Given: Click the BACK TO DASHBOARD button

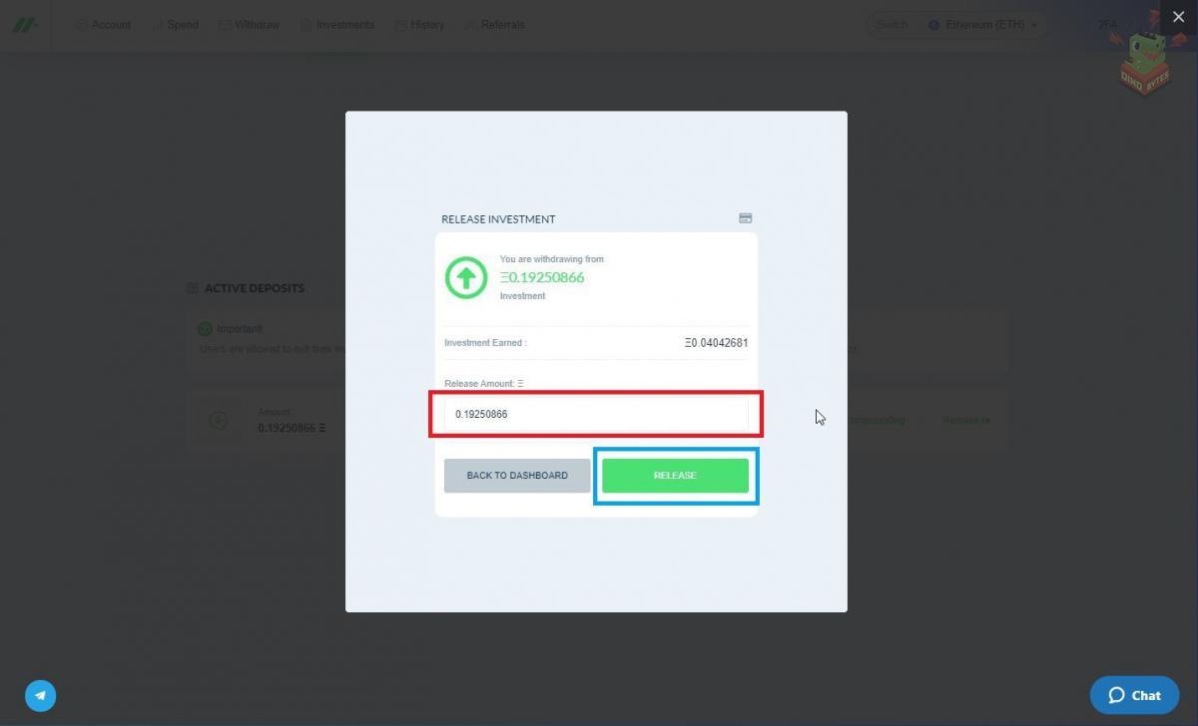Looking at the screenshot, I should tap(516, 476).
